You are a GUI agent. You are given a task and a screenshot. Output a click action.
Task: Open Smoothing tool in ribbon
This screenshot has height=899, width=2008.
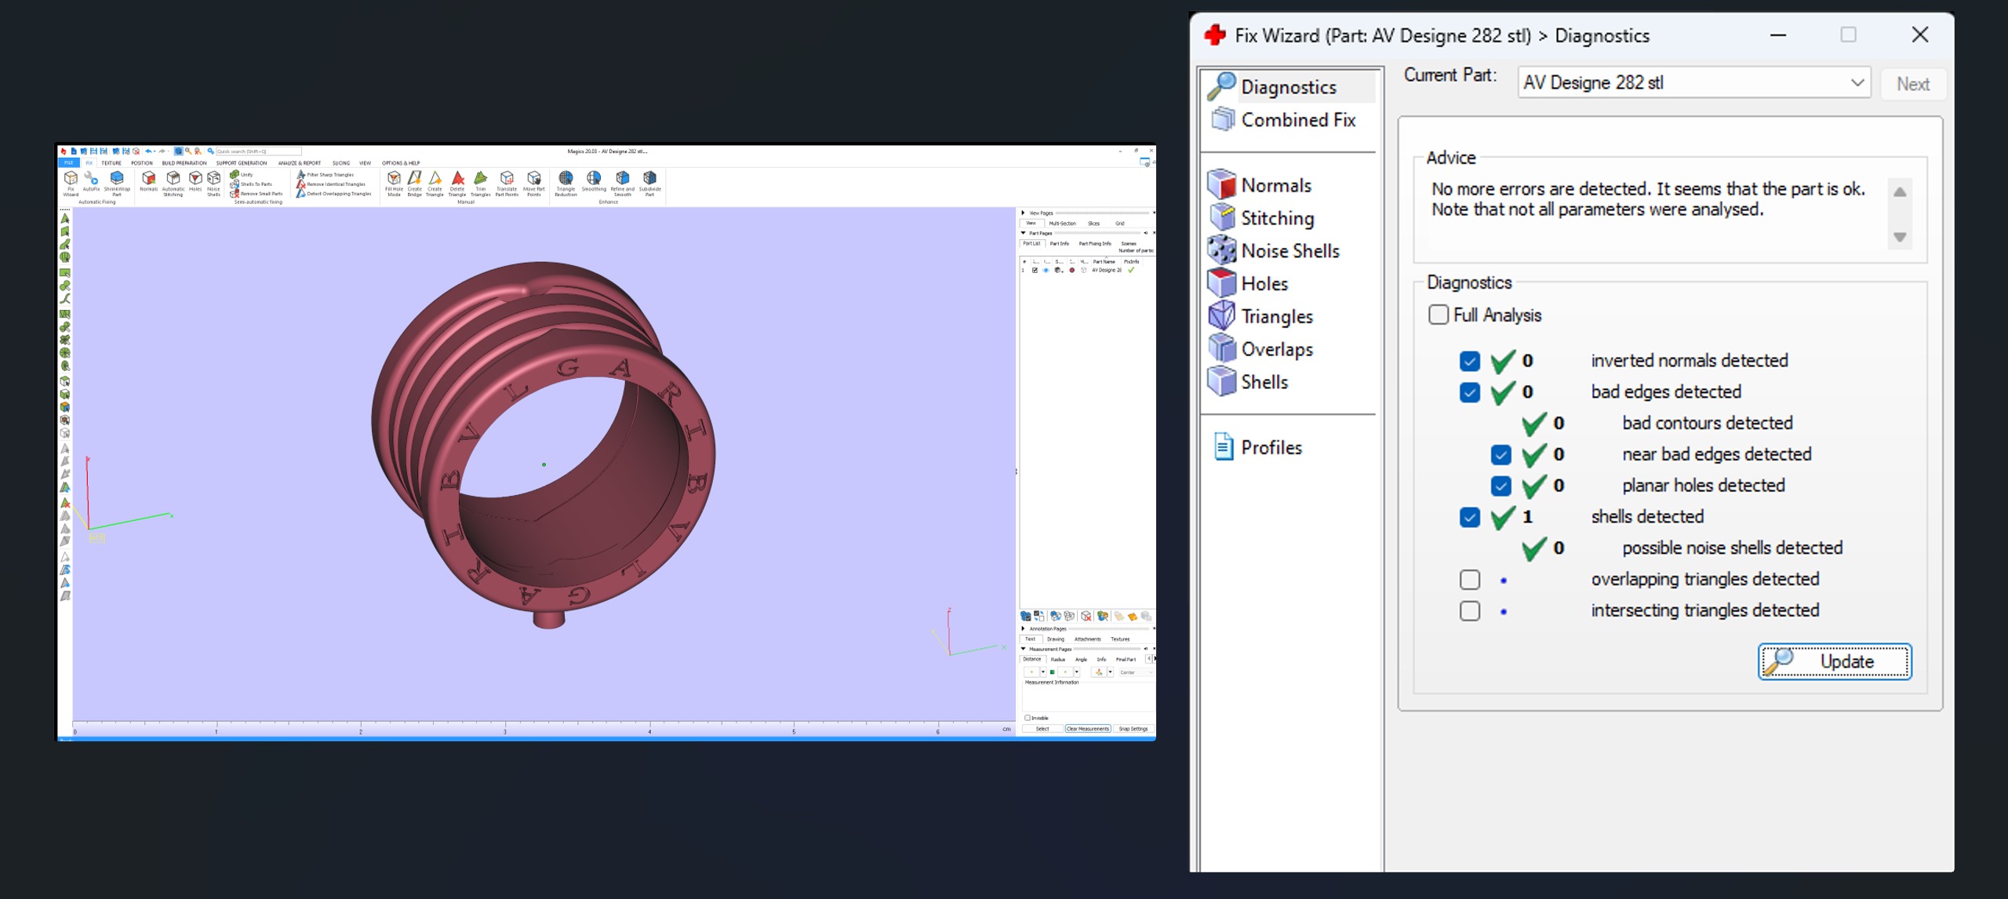pyautogui.click(x=594, y=181)
